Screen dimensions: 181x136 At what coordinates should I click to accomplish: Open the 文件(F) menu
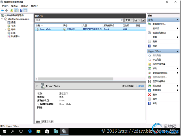(x=5, y=6)
